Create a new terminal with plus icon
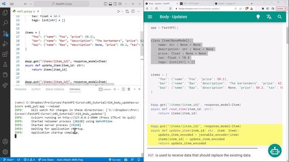This screenshot has width=289, height=162. coord(115,89)
